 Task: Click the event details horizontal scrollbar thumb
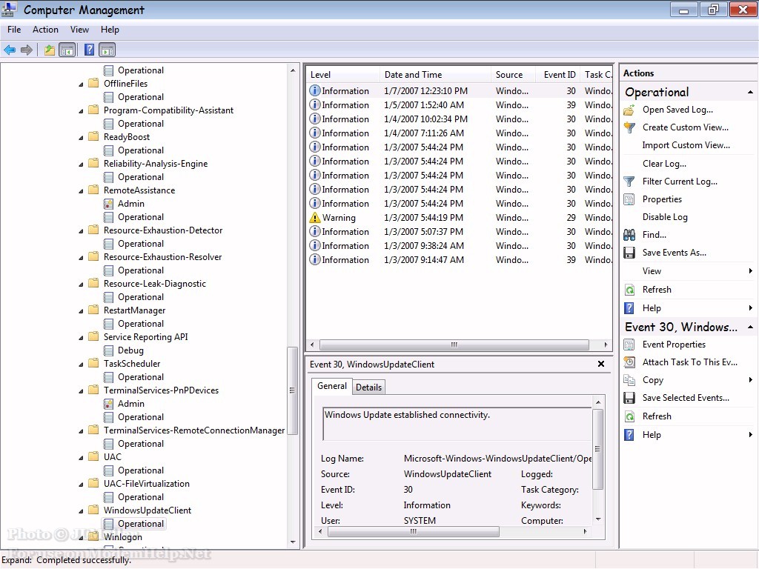(x=414, y=531)
